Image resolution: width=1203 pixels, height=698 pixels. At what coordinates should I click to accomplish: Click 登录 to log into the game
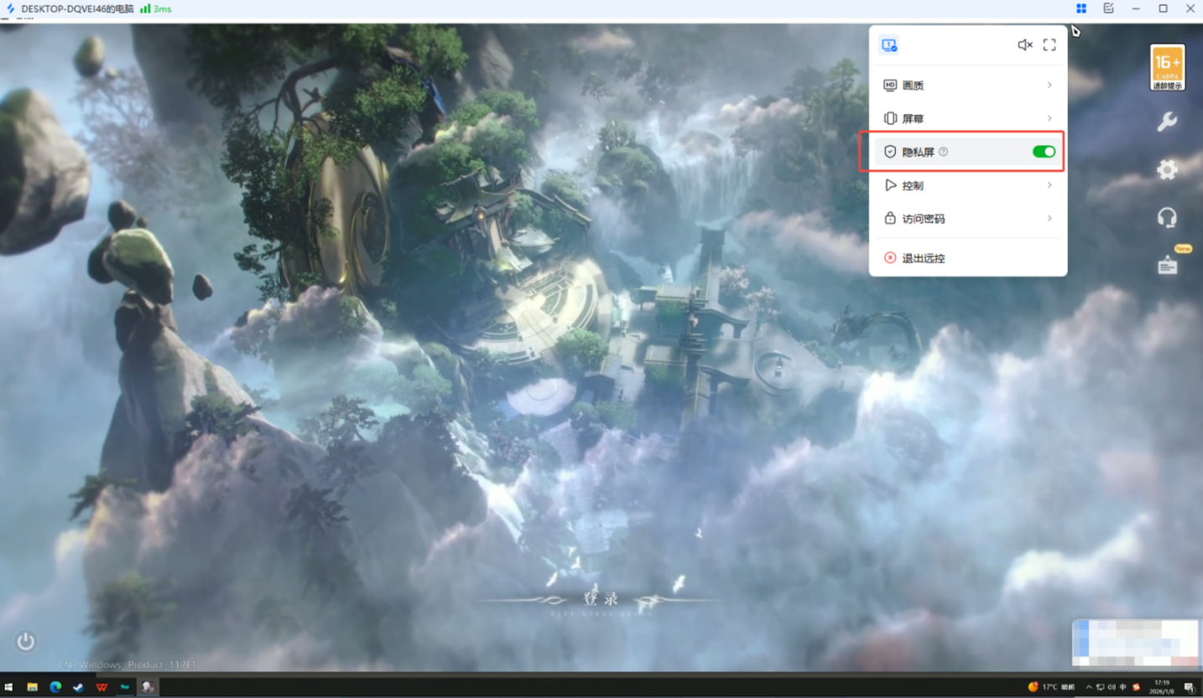[601, 599]
